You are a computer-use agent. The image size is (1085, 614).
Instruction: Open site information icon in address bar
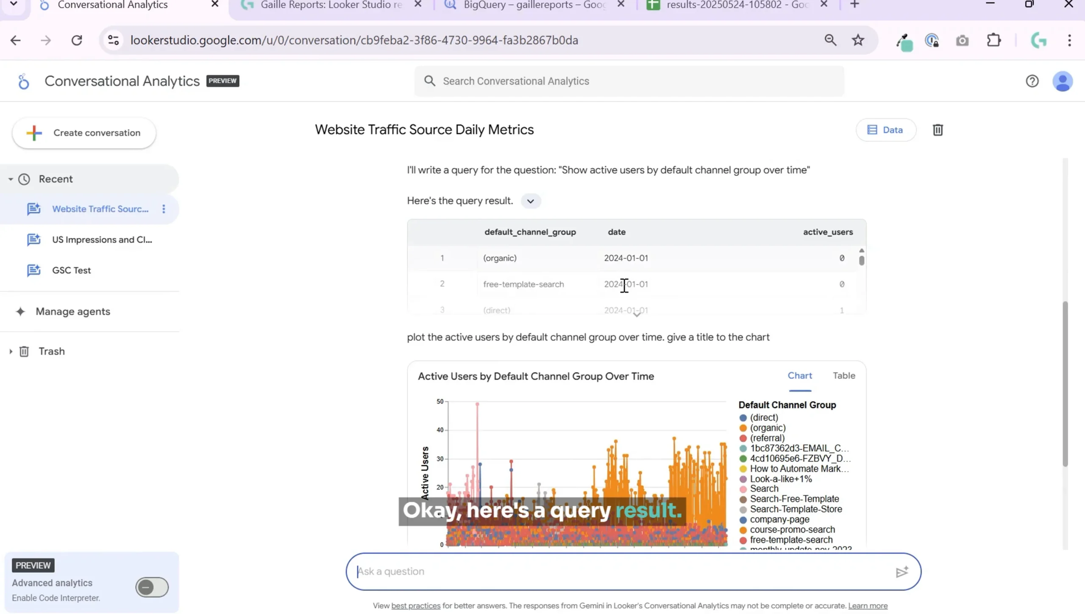coord(113,40)
